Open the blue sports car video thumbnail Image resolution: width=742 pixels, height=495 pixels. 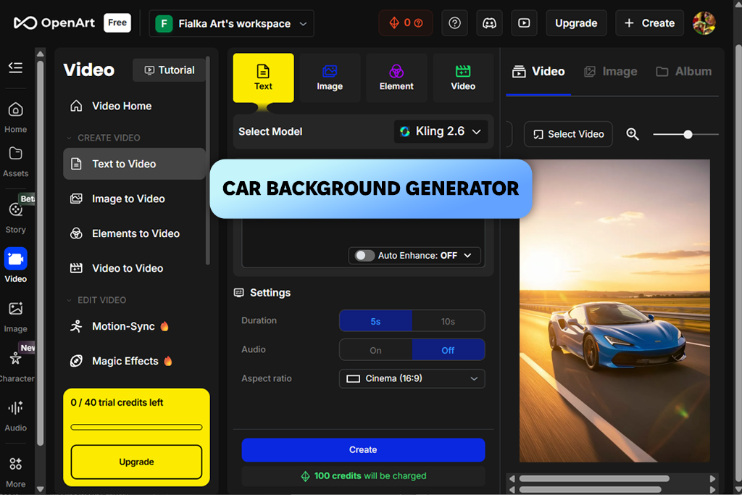(x=614, y=310)
